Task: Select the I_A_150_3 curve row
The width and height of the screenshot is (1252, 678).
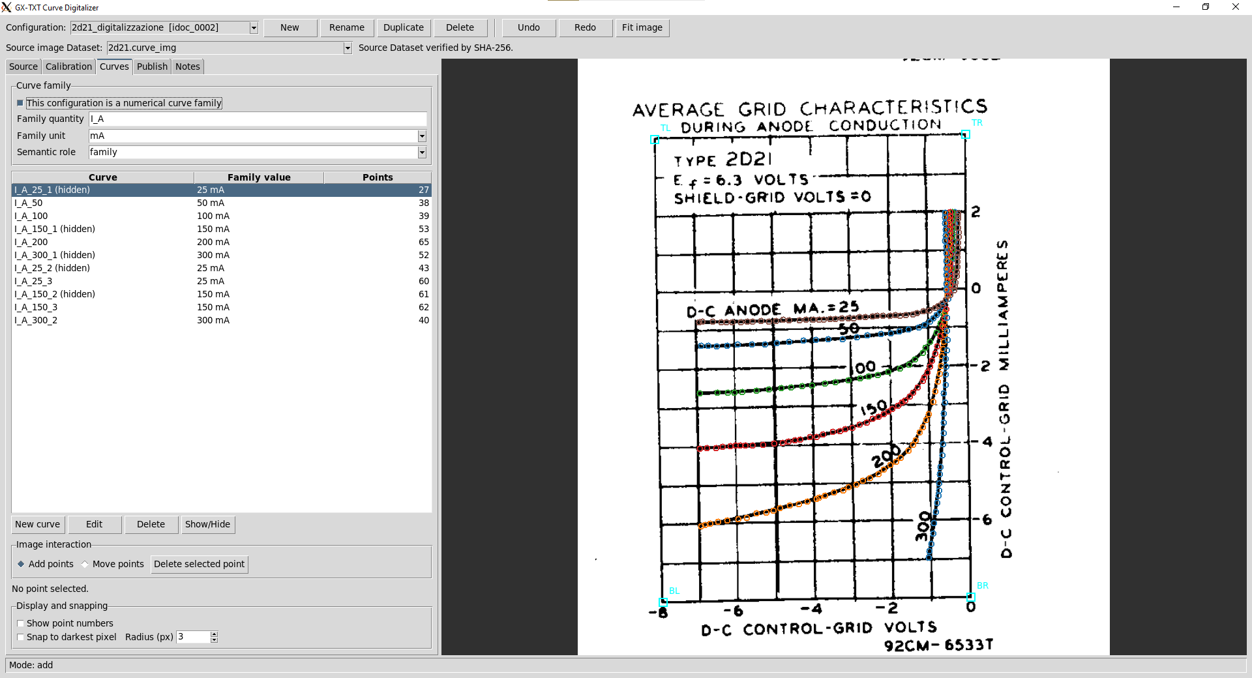Action: click(x=222, y=307)
